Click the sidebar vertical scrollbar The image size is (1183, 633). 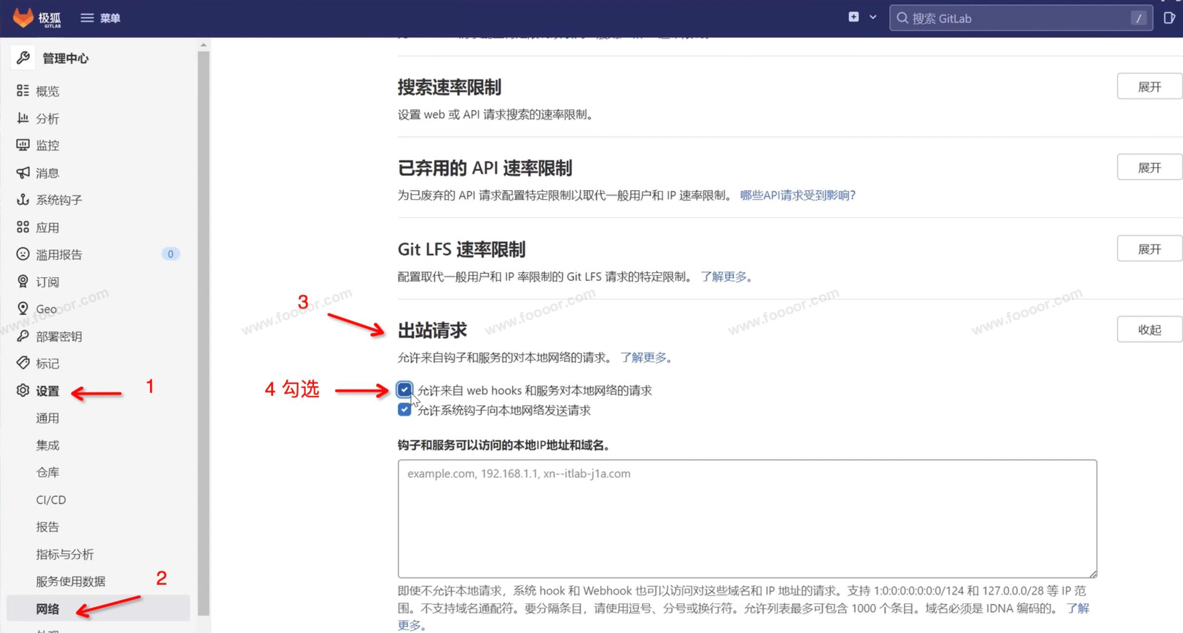click(203, 331)
